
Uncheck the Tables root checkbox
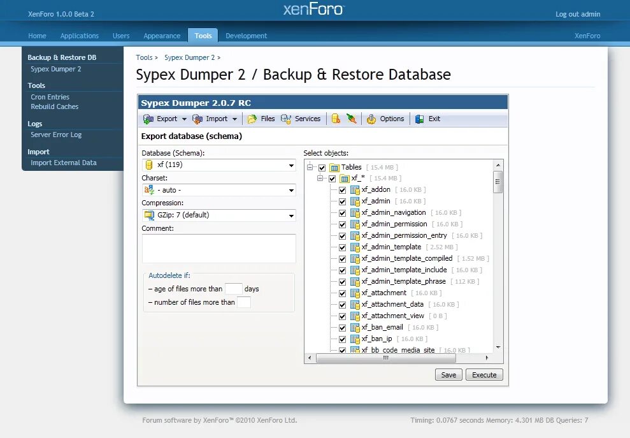pos(322,168)
